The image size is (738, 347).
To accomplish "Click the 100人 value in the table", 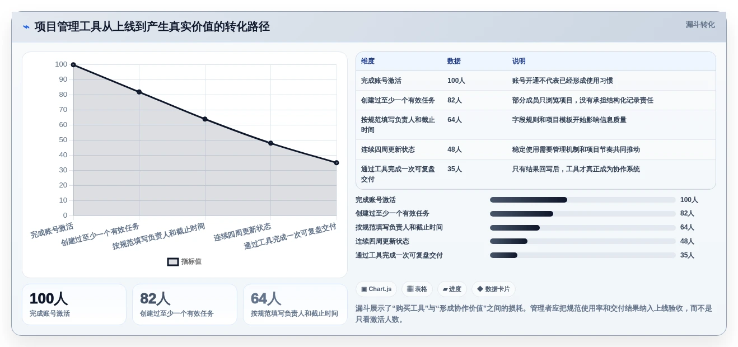I will [456, 81].
